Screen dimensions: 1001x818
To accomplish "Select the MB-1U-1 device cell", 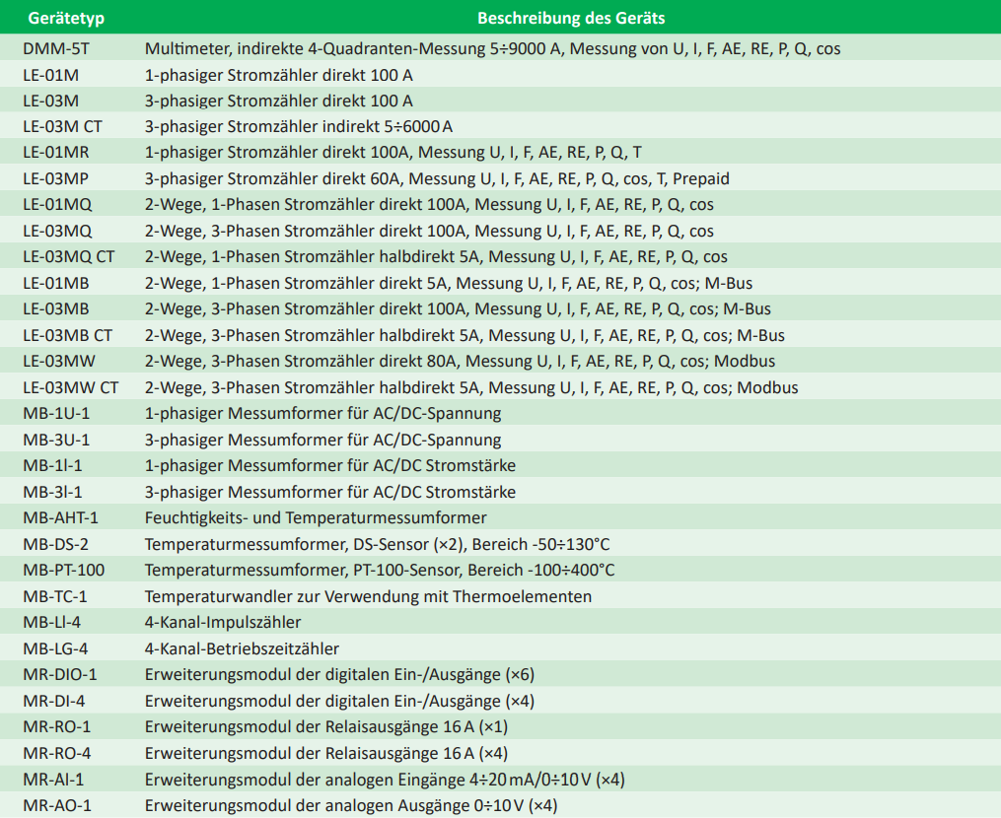I will [56, 414].
